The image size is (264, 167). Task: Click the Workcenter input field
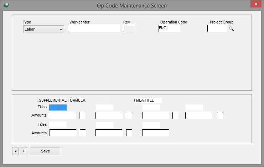tap(94, 28)
